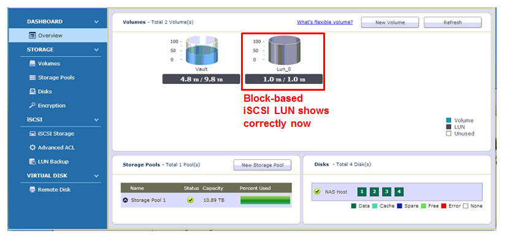Collapse the DASHBOARD section chevron
This screenshot has width=506, height=236.
coord(96,22)
